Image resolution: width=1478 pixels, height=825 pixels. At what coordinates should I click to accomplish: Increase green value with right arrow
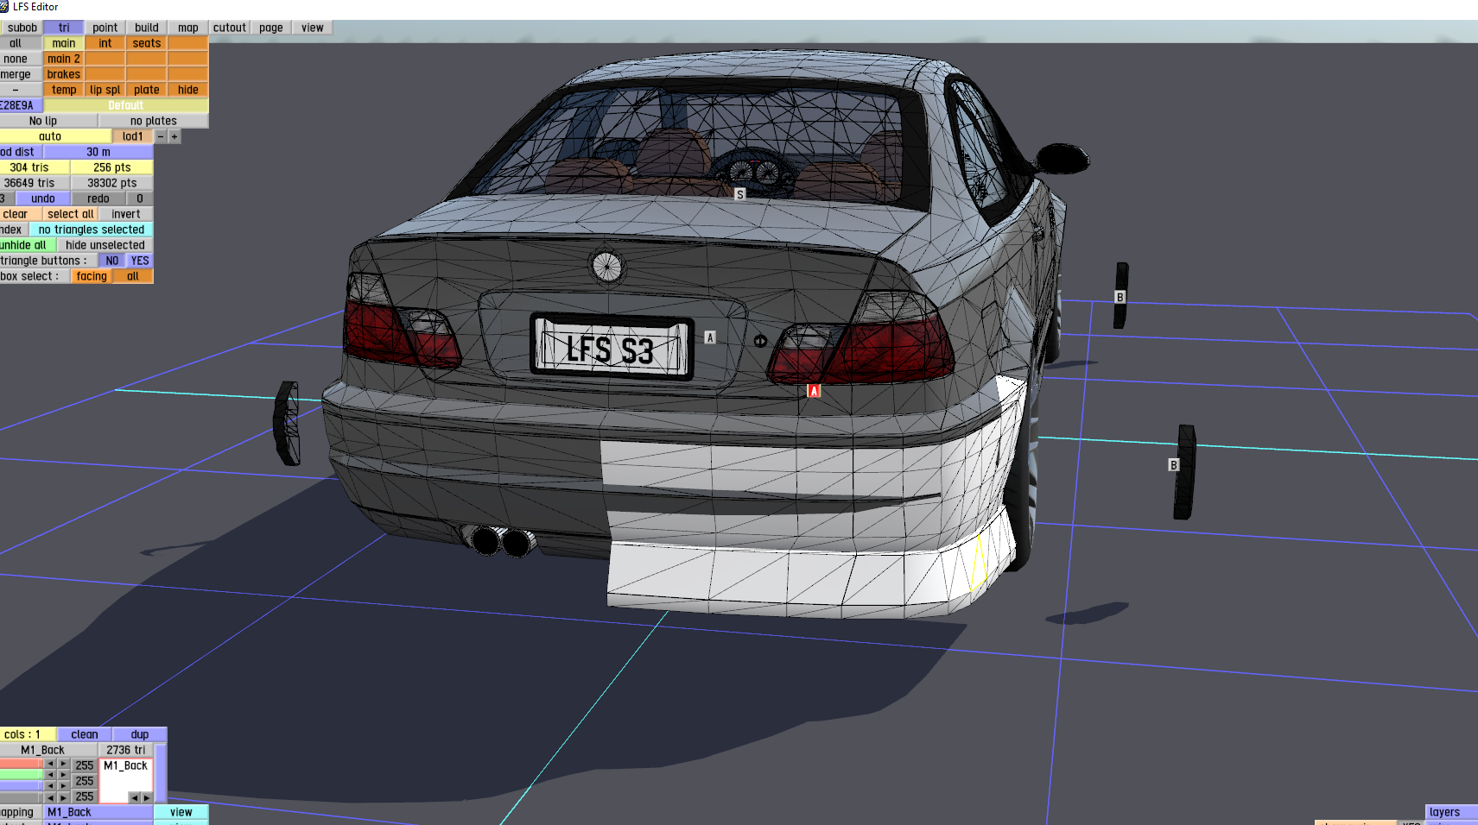[63, 775]
